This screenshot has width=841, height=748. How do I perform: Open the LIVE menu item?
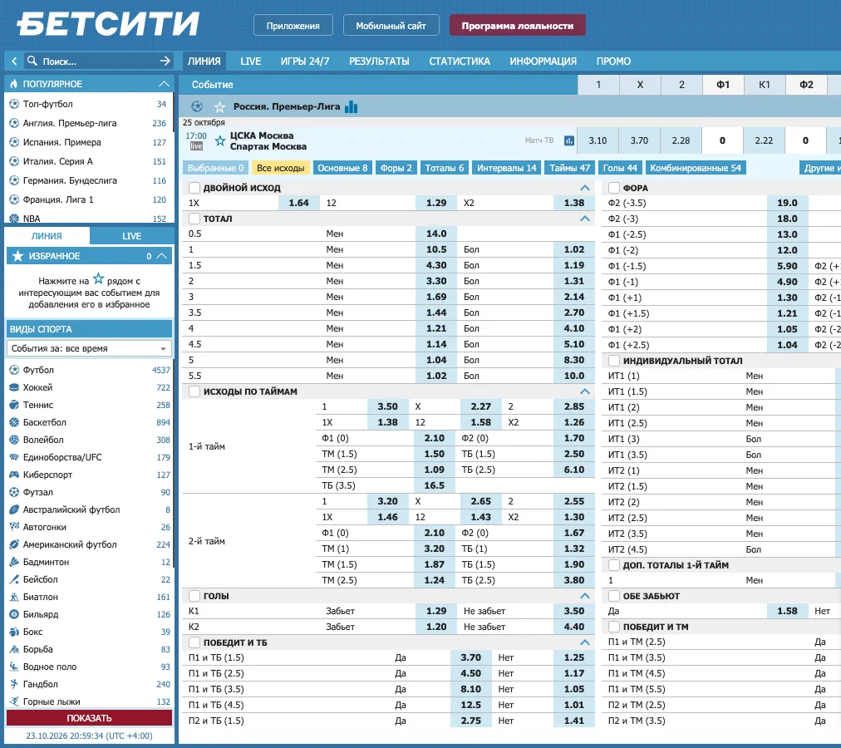click(250, 62)
